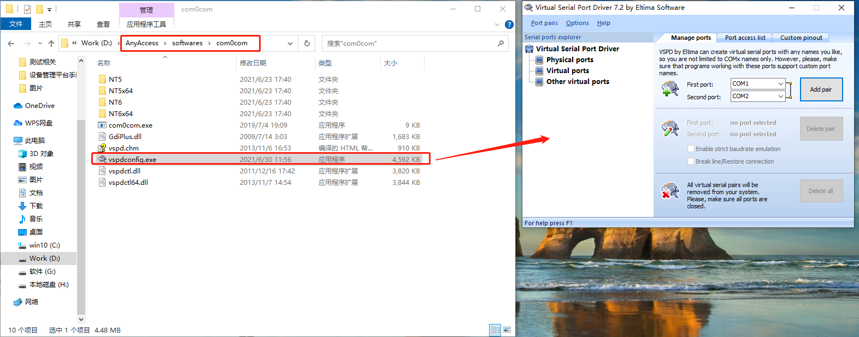Viewport: 859px width, 337px height.
Task: Select the com0com.exe file icon
Action: (x=102, y=125)
